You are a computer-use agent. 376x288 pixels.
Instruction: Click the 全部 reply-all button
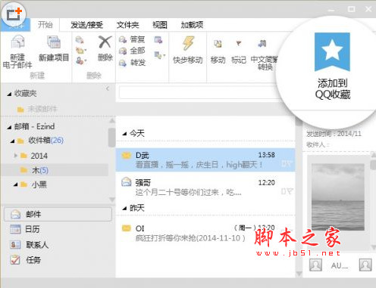pos(132,51)
